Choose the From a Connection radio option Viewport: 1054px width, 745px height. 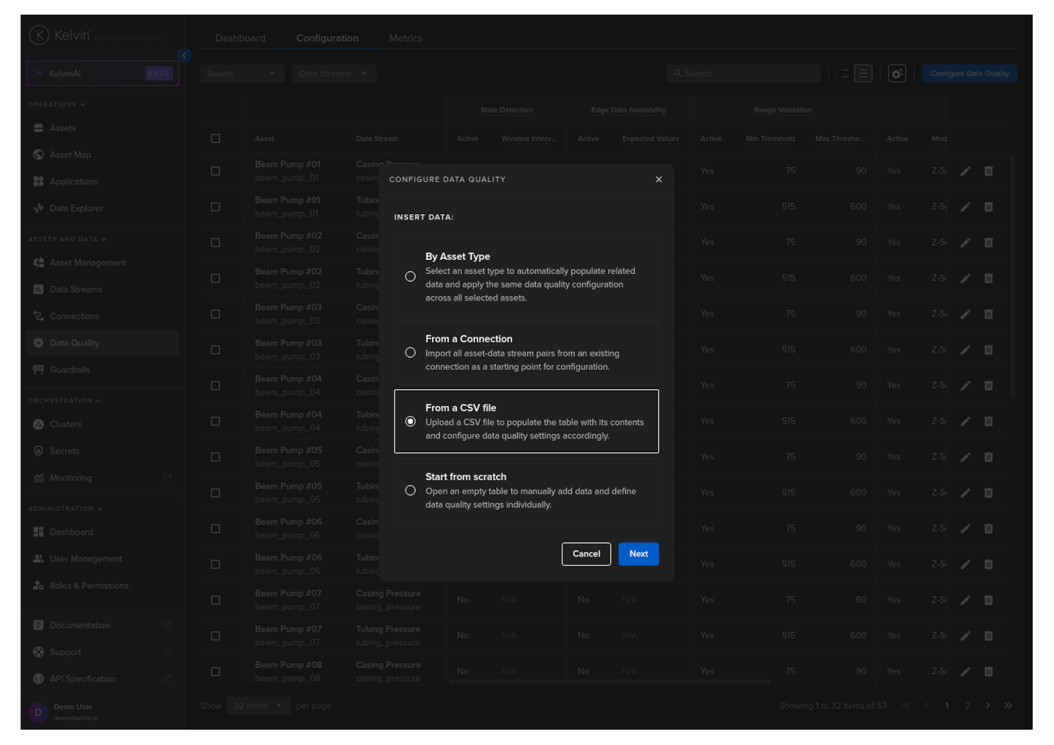click(x=411, y=353)
